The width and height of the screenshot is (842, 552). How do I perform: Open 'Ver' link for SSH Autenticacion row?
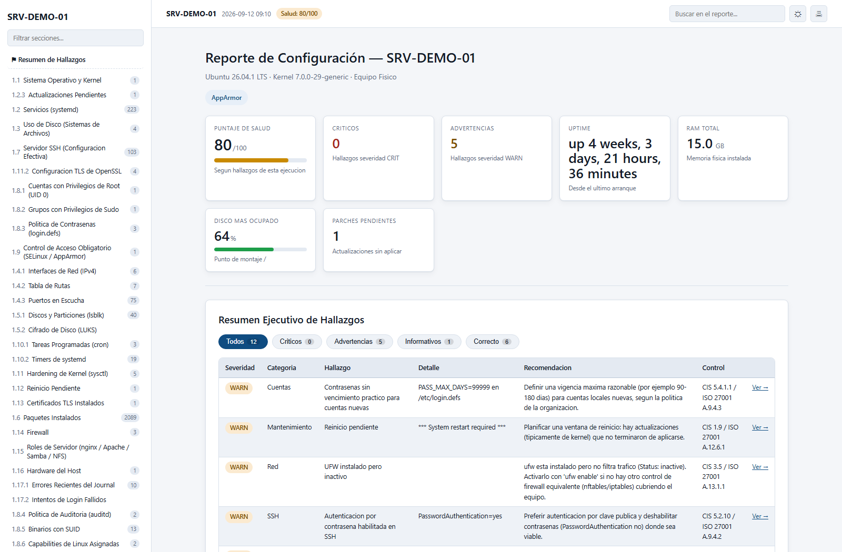coord(760,516)
